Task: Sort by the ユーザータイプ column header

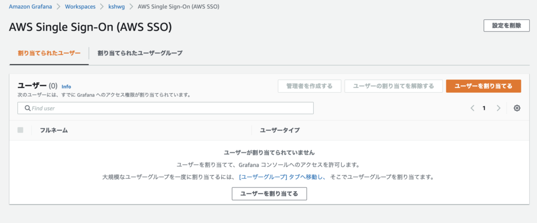Action: coord(280,130)
